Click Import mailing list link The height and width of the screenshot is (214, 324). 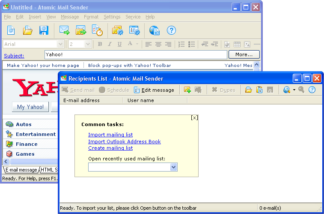click(x=110, y=135)
